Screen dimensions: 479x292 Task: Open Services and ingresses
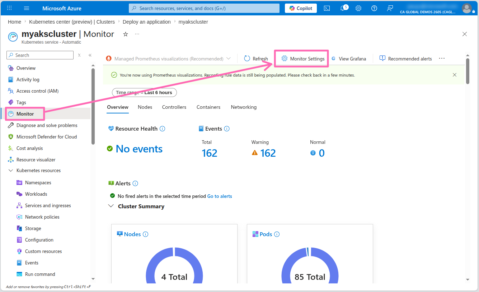click(48, 205)
